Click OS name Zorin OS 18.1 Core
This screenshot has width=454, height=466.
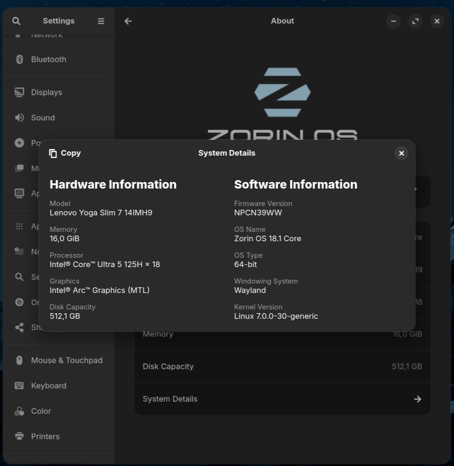pyautogui.click(x=268, y=239)
